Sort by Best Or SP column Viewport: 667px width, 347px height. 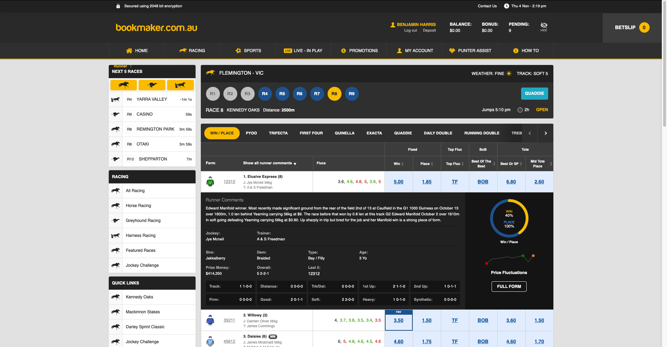pyautogui.click(x=511, y=164)
